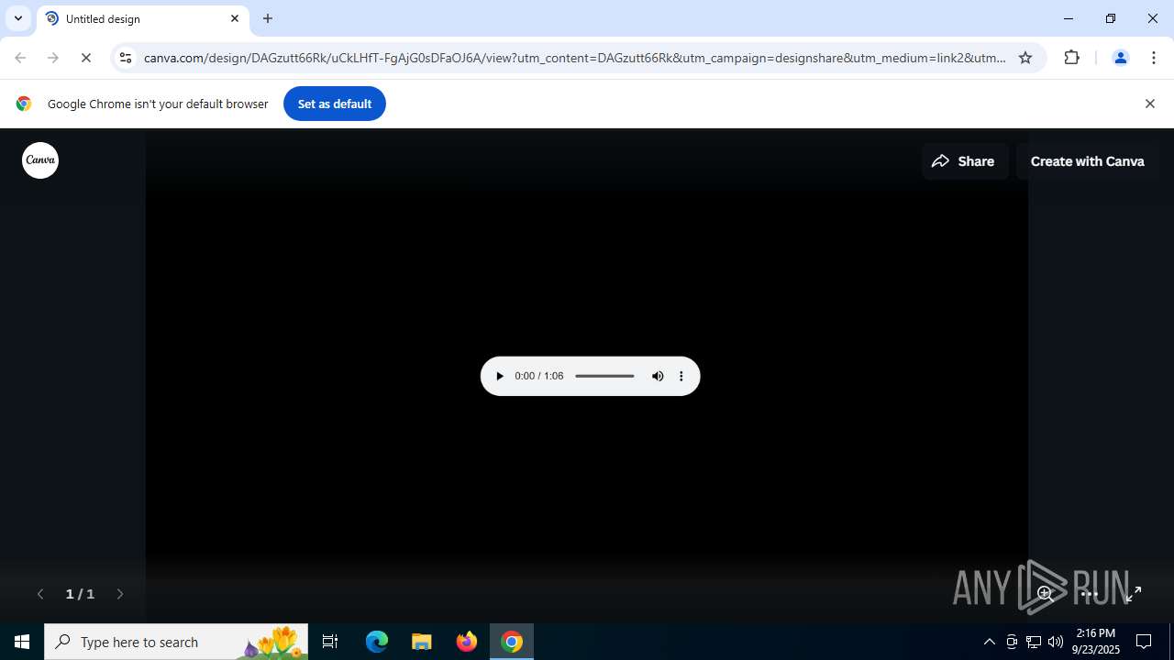Click the Canva logo

(x=40, y=160)
